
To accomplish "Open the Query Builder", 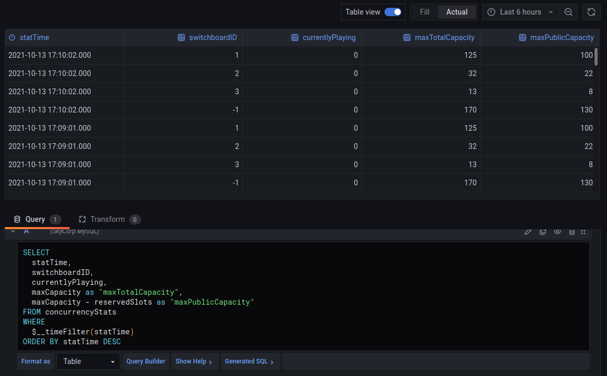I will click(x=145, y=361).
